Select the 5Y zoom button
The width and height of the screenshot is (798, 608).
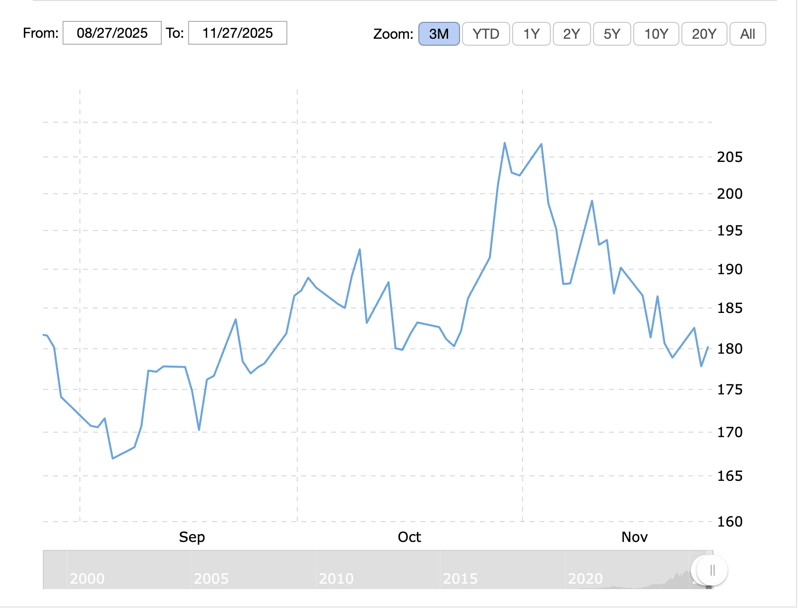(x=612, y=34)
